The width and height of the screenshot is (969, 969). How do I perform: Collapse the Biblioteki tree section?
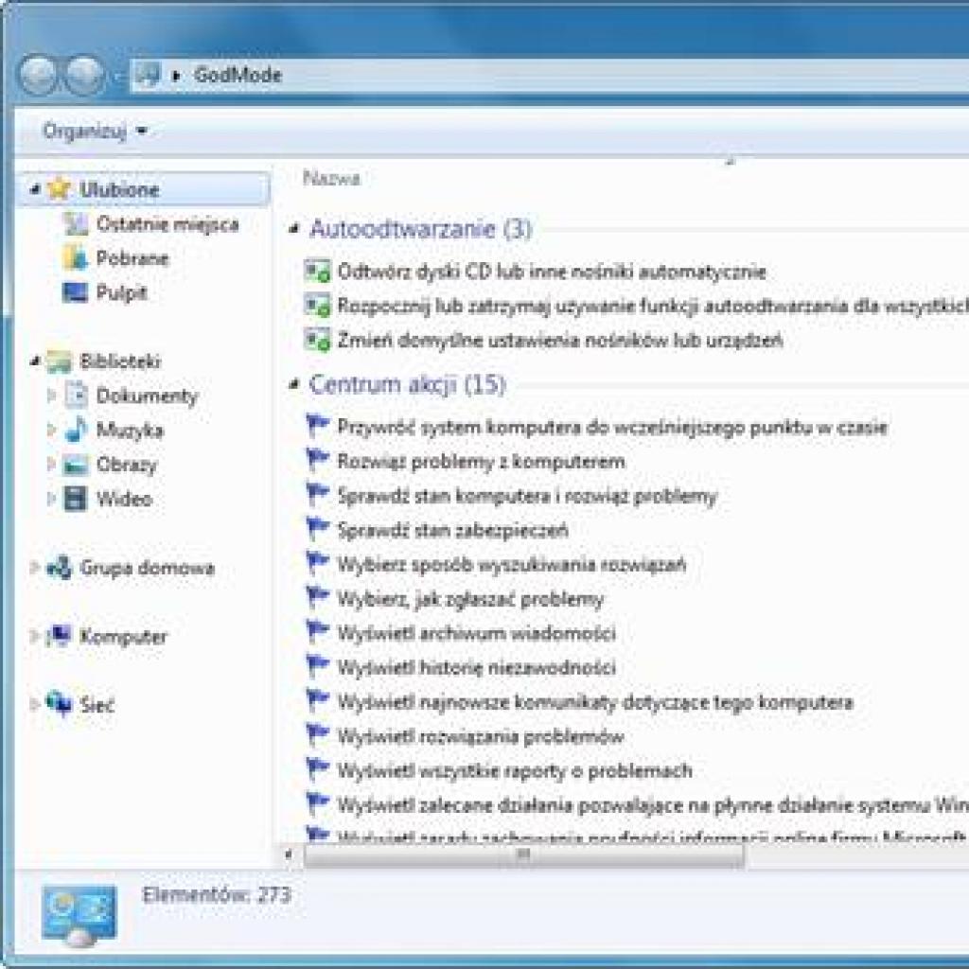click(36, 361)
